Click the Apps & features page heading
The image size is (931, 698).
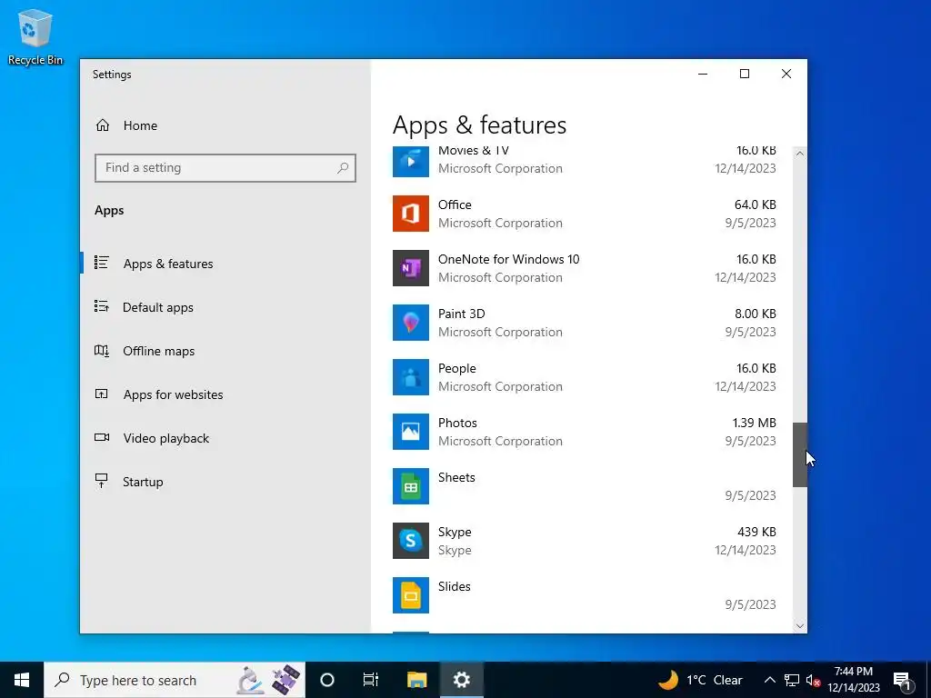pos(480,125)
